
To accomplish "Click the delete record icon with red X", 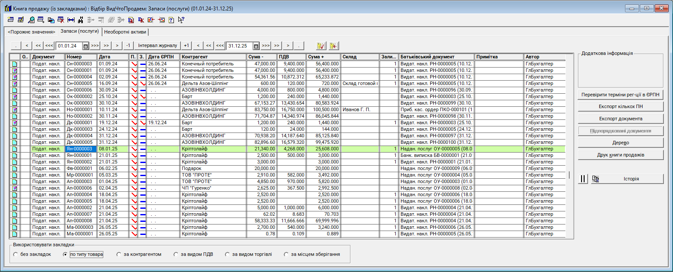I will (61, 20).
